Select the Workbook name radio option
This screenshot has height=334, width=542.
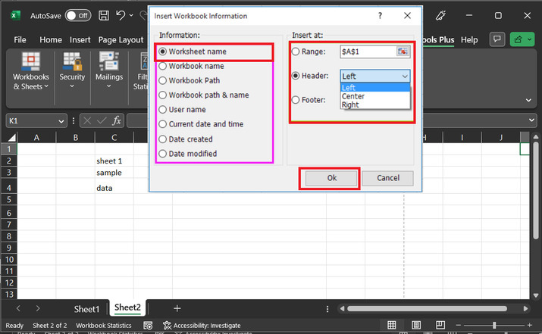tap(191, 66)
